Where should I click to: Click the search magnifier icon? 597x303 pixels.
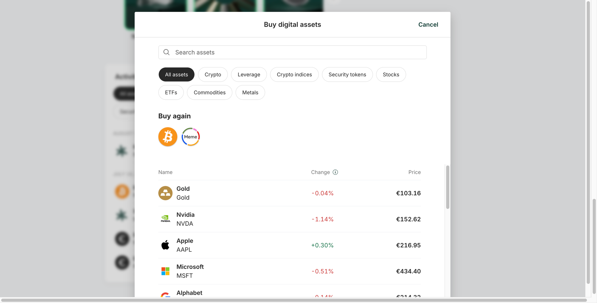167,52
